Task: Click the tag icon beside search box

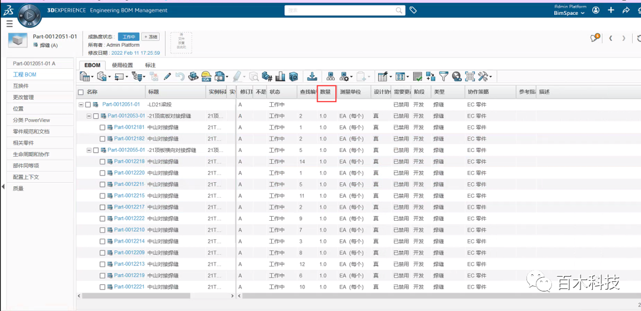Action: point(413,10)
